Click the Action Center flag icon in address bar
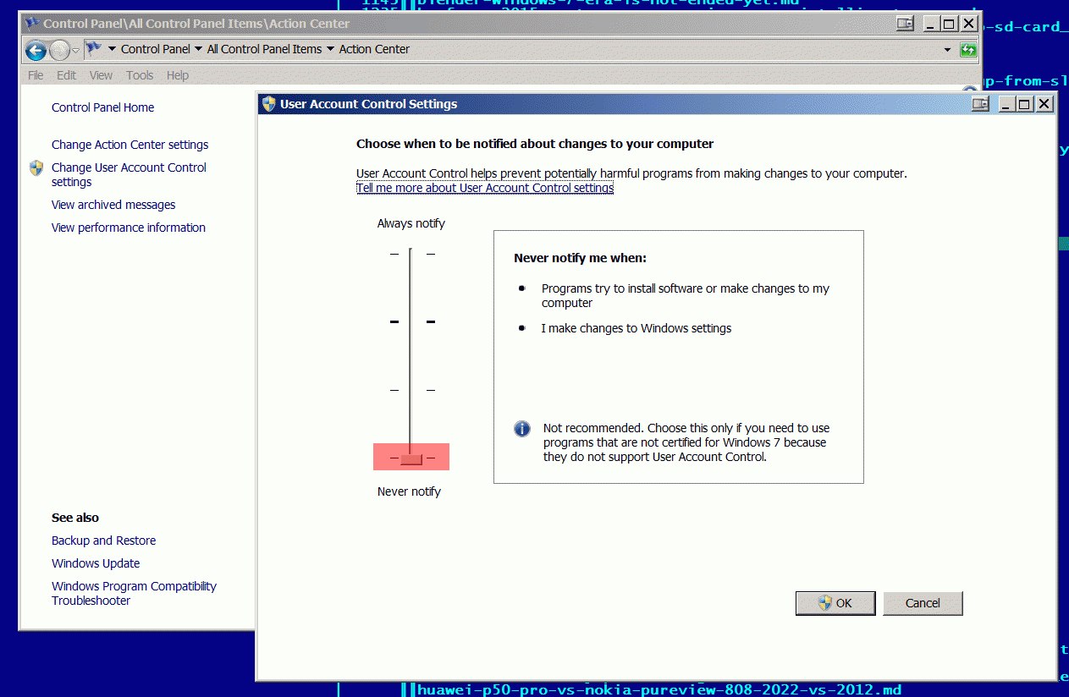The width and height of the screenshot is (1069, 697). [94, 49]
